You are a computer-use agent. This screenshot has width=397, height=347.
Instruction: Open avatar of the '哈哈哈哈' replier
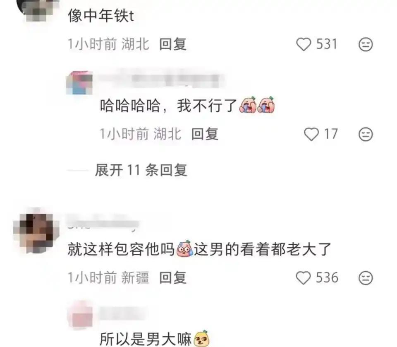click(x=79, y=83)
